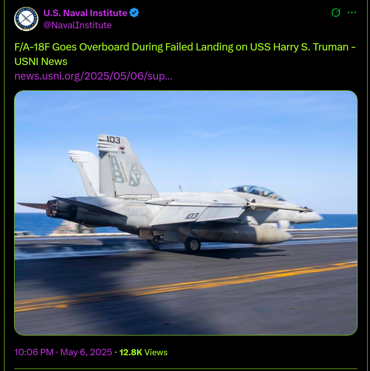Click the May 6, 2025 date
This screenshot has width=370, height=371.
86,352
